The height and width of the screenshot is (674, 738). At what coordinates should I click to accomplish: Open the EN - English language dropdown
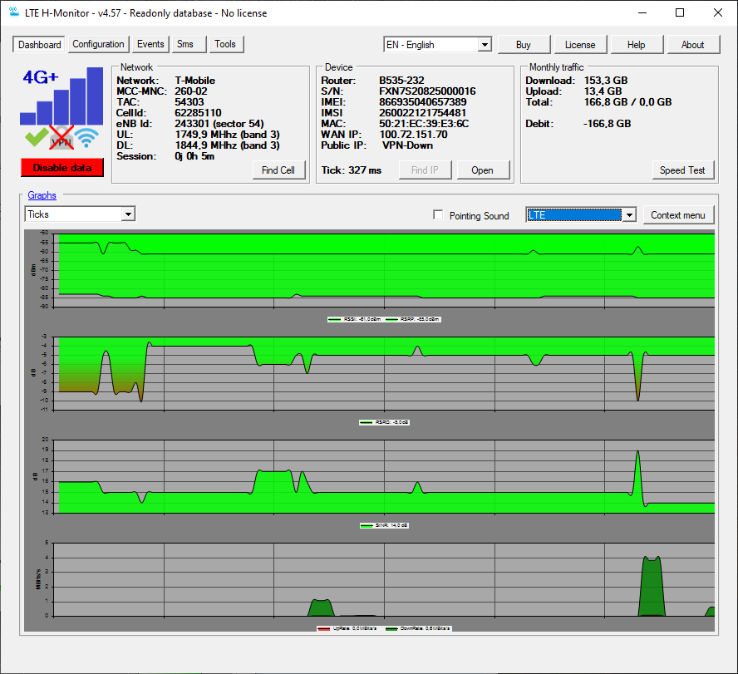[x=437, y=45]
